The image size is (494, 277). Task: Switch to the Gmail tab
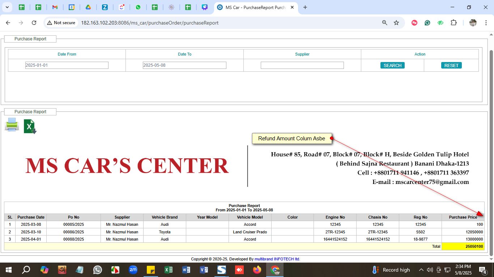pos(55,7)
